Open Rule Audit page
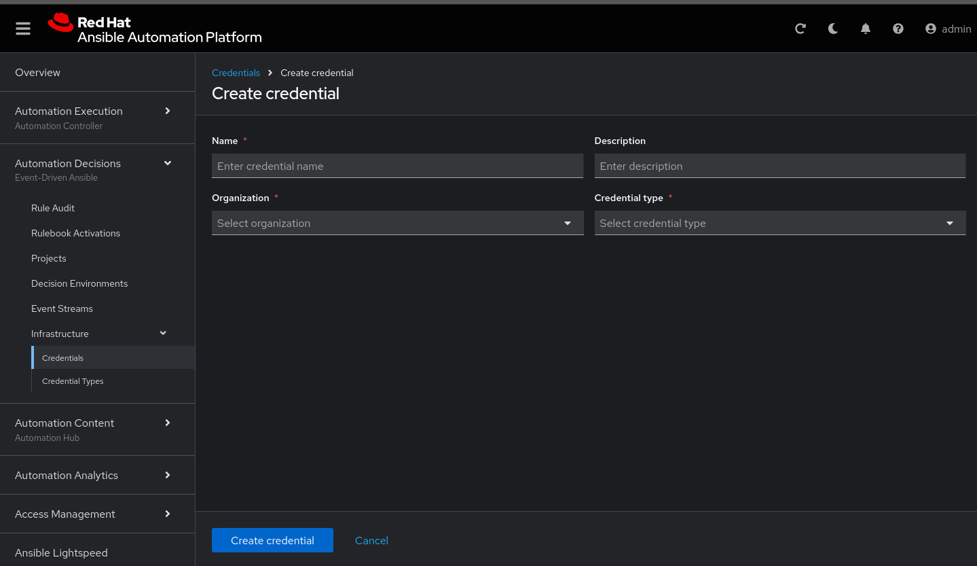This screenshot has height=566, width=977. [x=53, y=208]
